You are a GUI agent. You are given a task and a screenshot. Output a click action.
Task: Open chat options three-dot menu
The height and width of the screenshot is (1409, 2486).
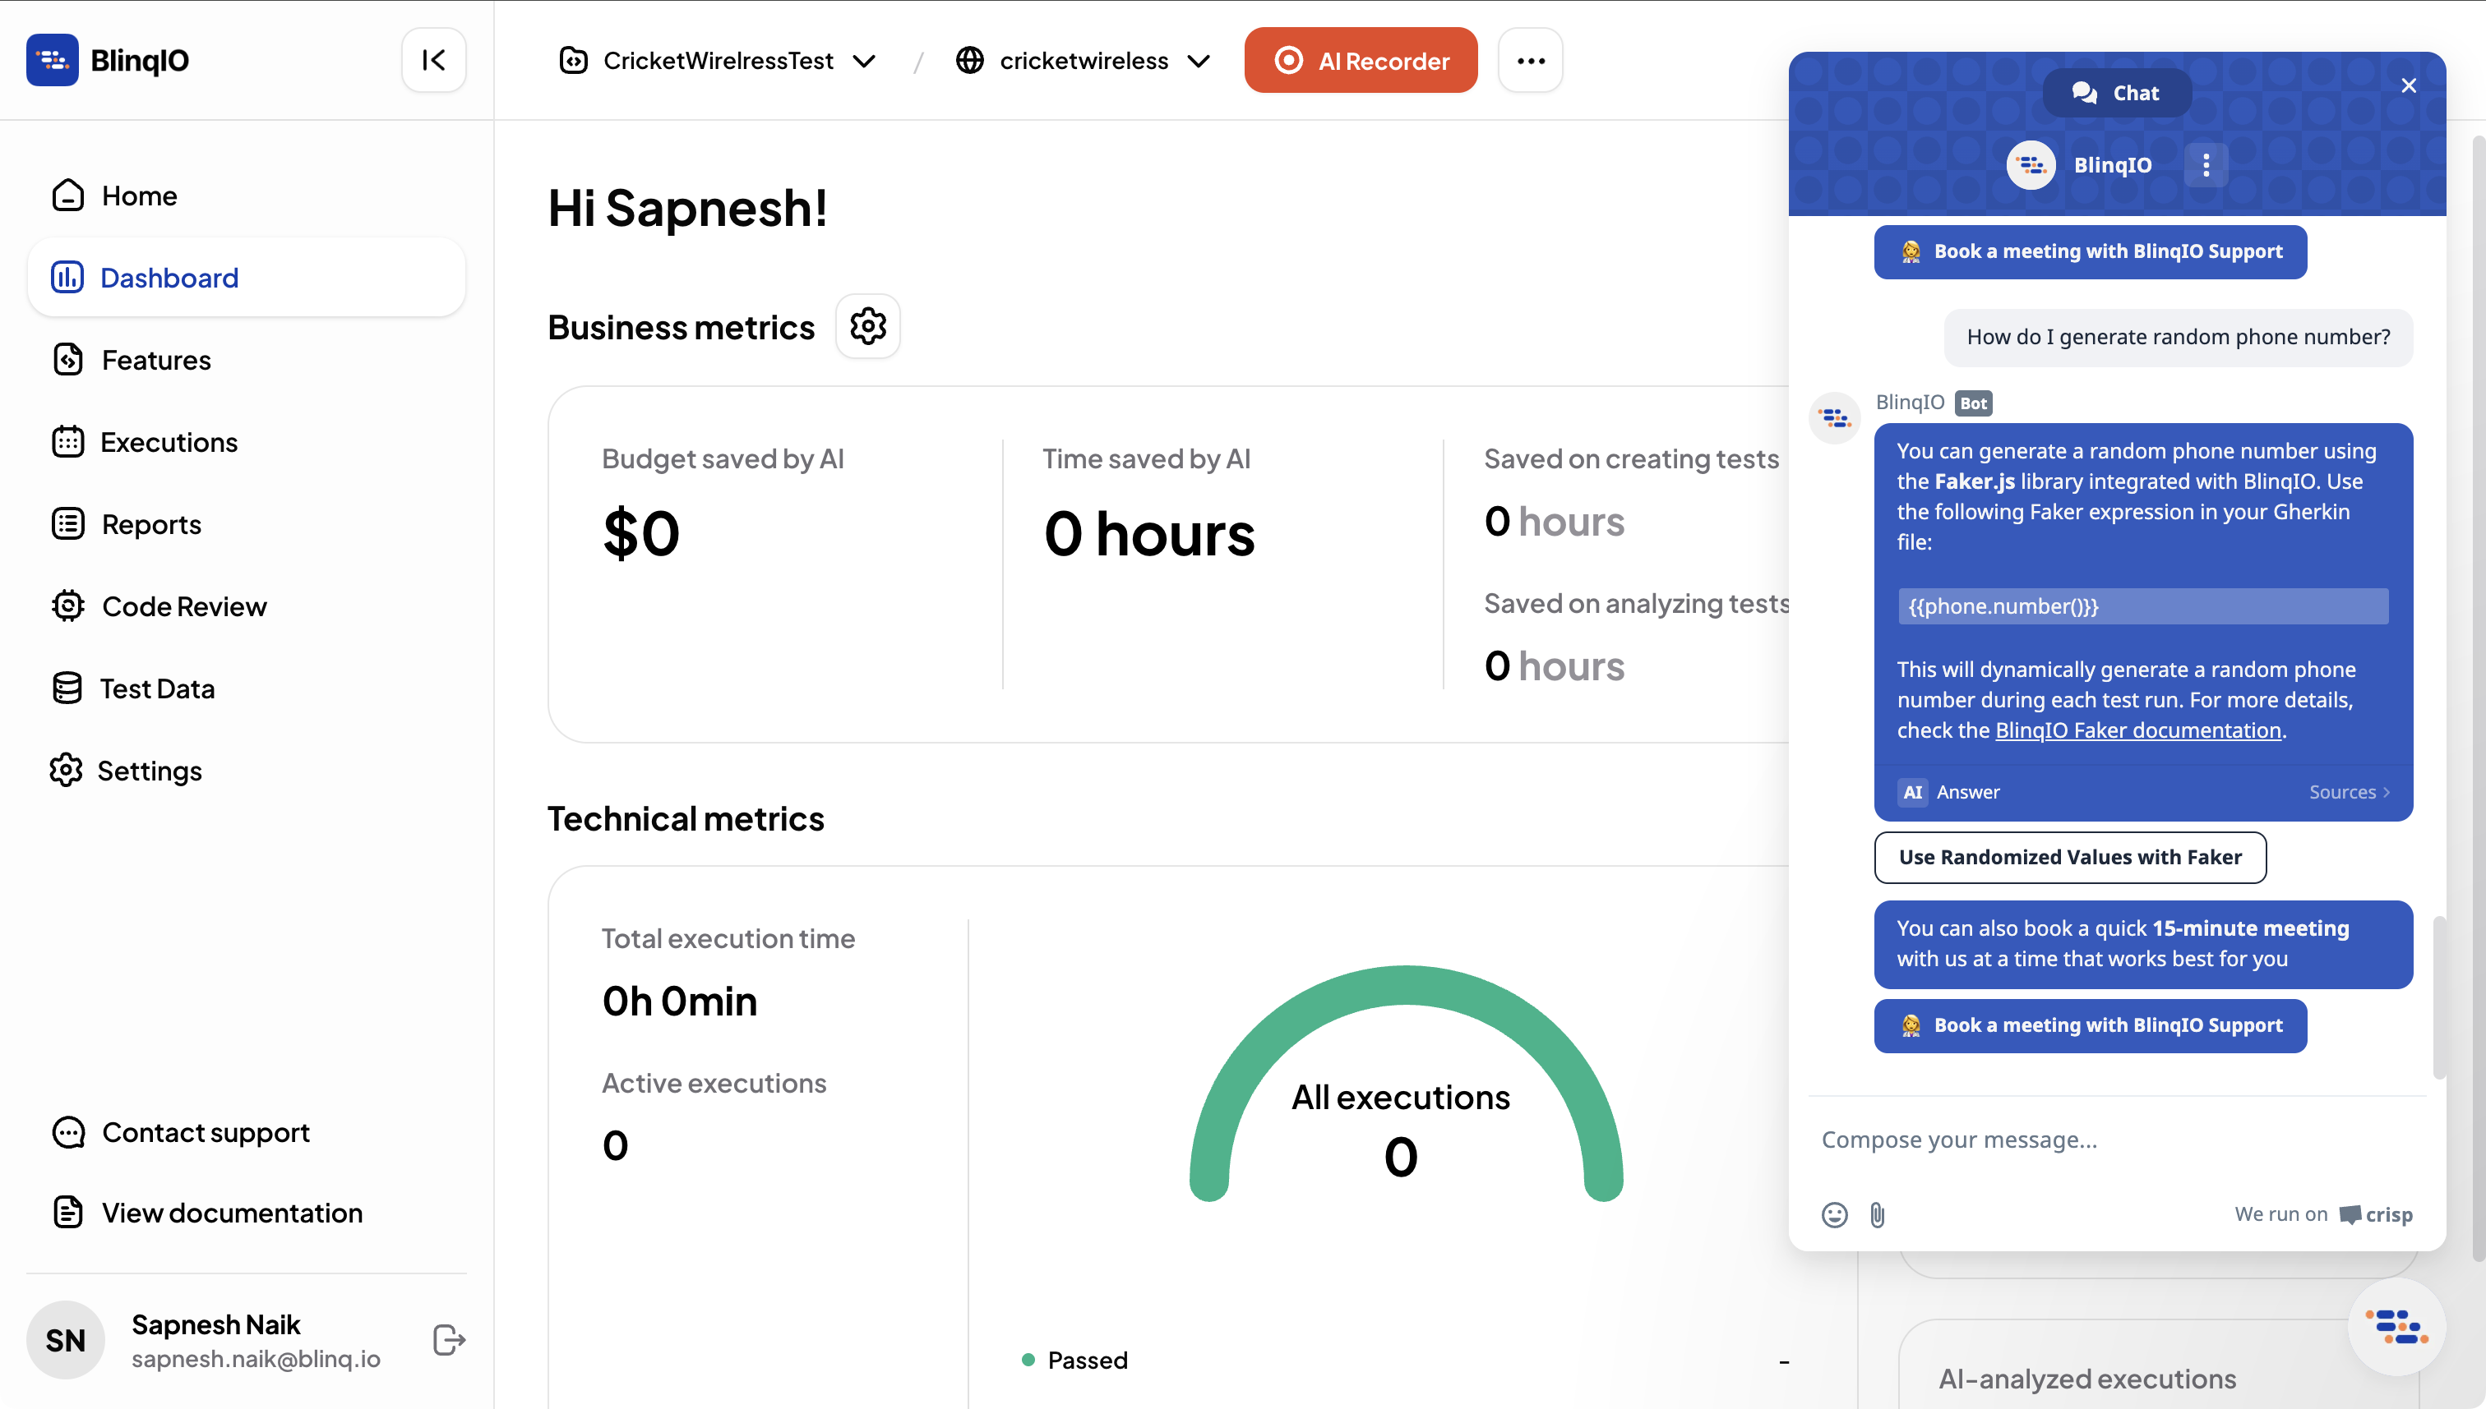point(2206,164)
